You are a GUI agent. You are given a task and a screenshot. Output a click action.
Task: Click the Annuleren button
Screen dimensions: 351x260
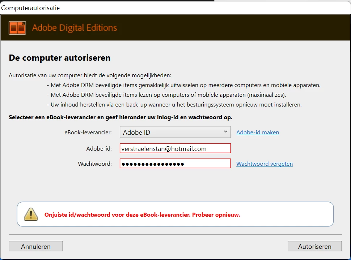36,246
